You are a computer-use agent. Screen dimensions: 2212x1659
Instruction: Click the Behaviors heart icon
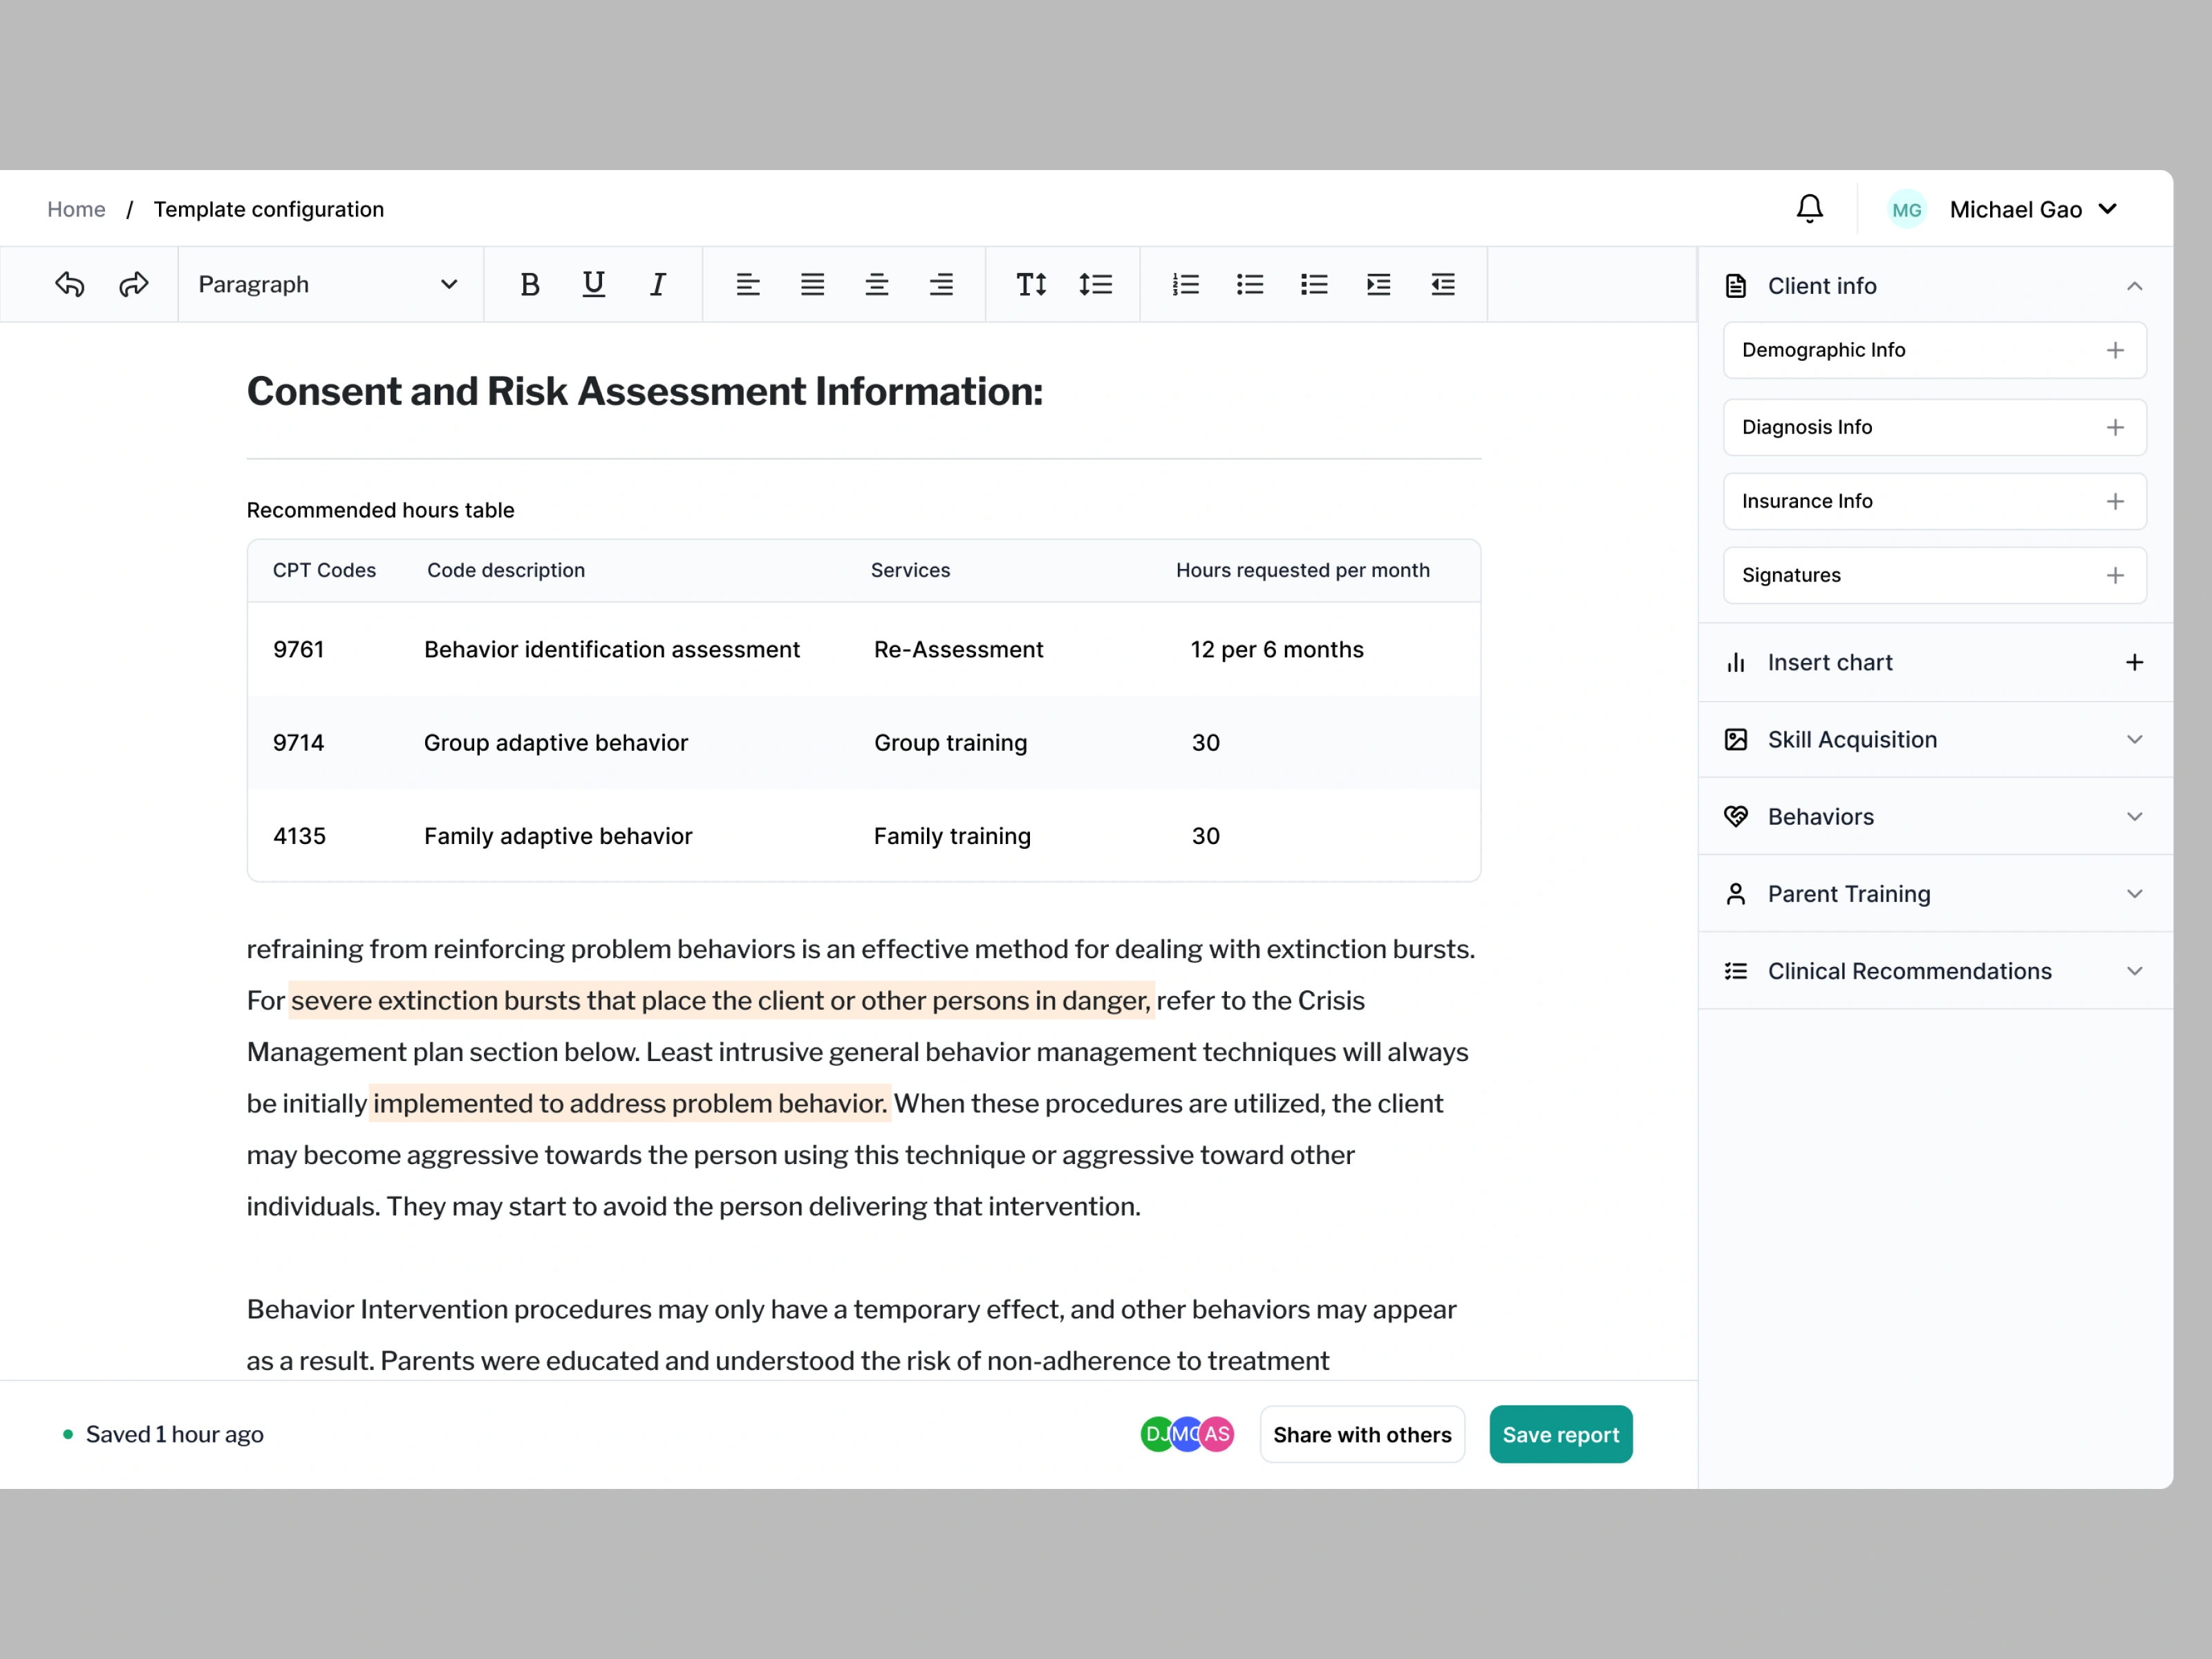[x=1736, y=816]
